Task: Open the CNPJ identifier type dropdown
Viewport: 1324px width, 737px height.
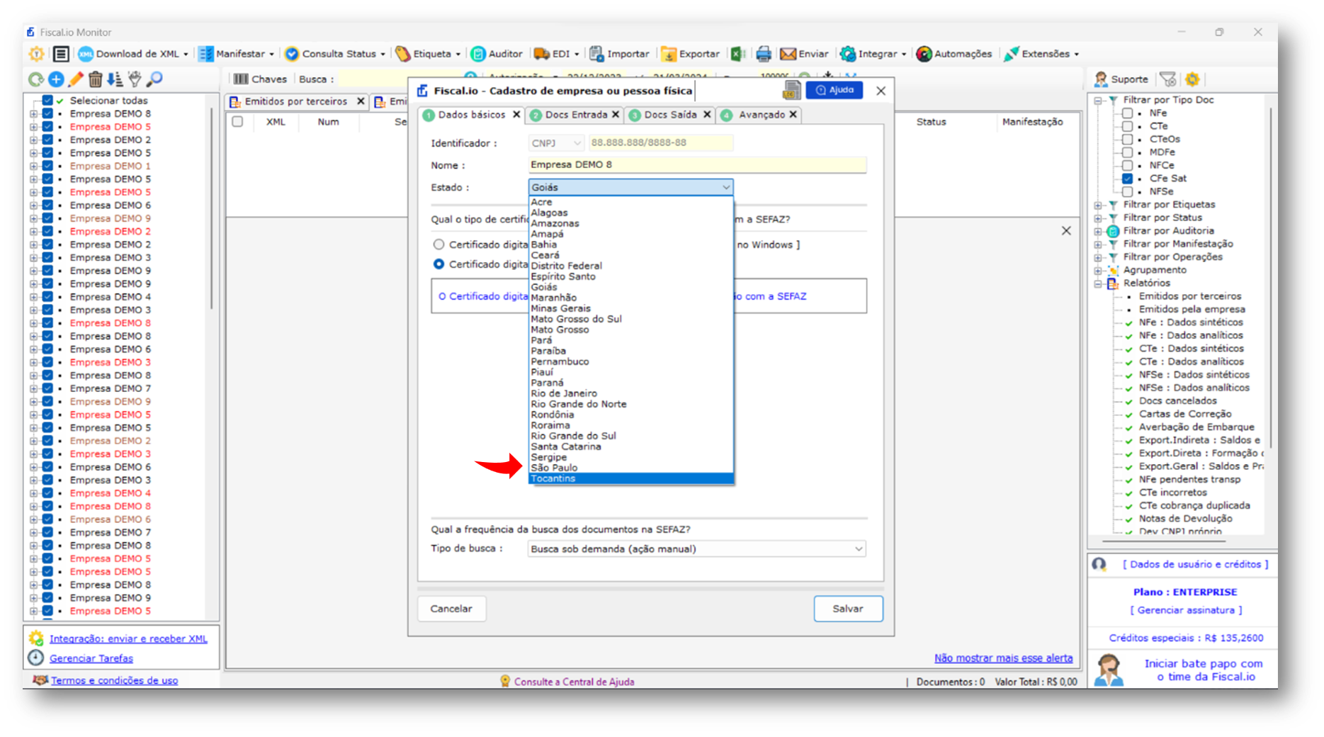Action: (x=557, y=143)
